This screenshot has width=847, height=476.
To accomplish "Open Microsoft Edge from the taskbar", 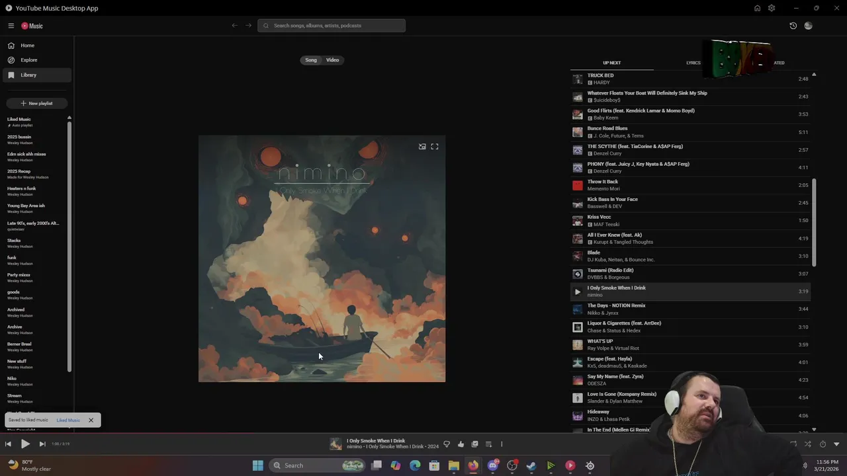I will pos(415,465).
